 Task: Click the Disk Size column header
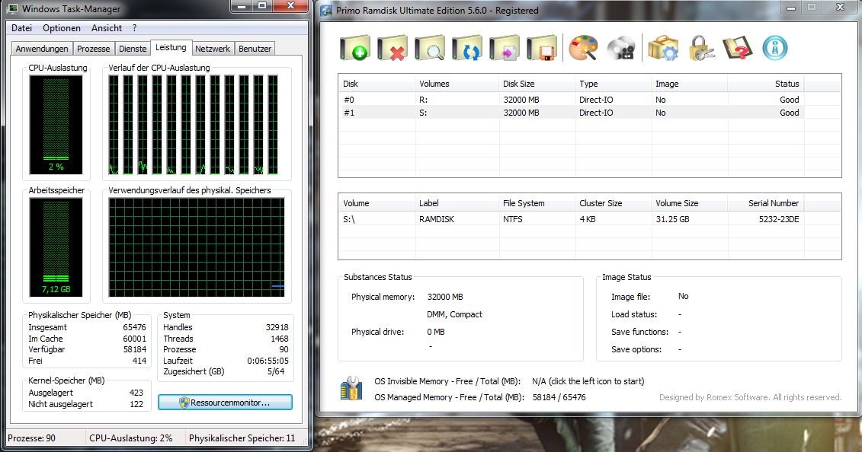coord(537,84)
